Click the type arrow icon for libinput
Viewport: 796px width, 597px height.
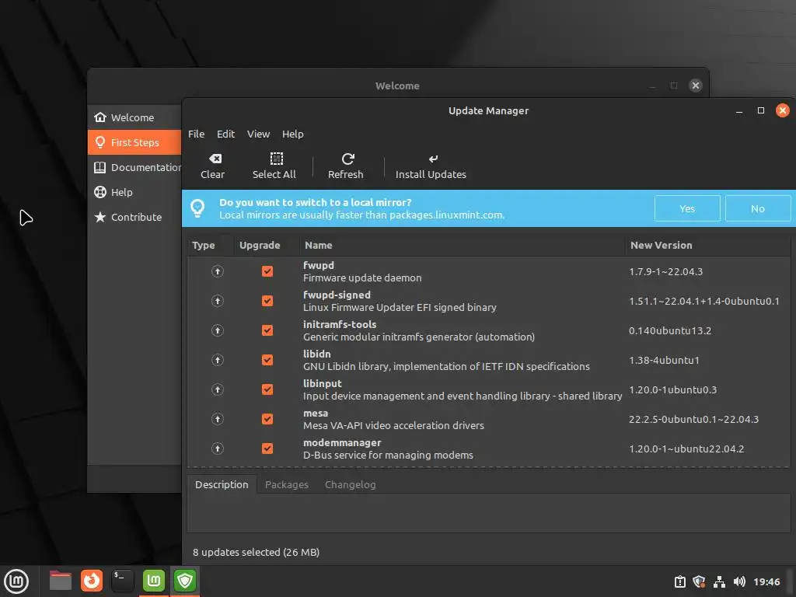pos(218,389)
